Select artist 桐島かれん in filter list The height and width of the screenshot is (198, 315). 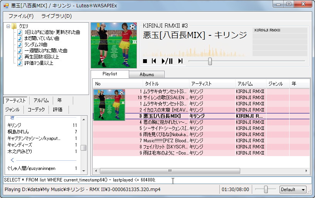42,132
